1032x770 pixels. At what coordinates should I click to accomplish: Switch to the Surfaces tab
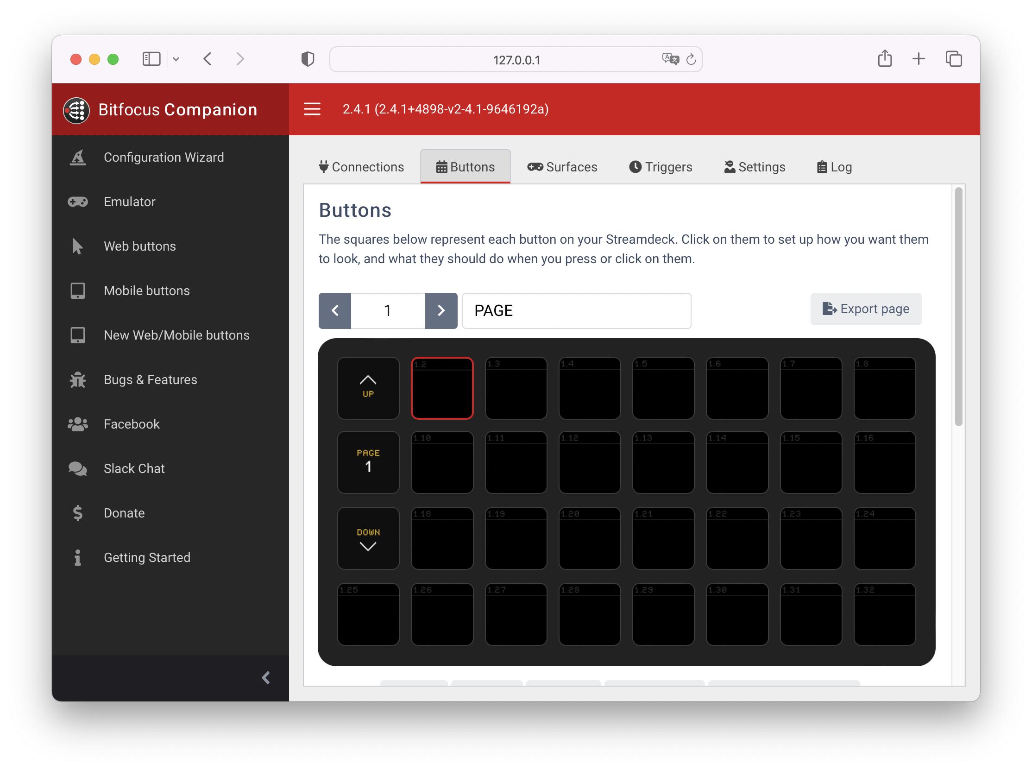pyautogui.click(x=562, y=167)
